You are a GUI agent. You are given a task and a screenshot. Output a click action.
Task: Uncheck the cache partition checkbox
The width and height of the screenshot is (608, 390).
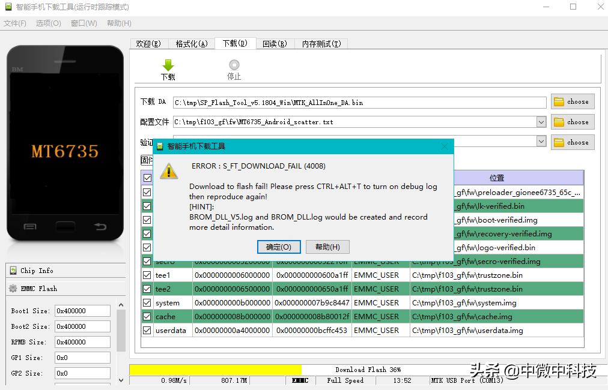click(147, 317)
